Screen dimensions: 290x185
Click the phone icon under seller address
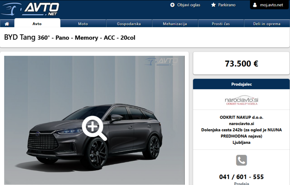(x=241, y=160)
